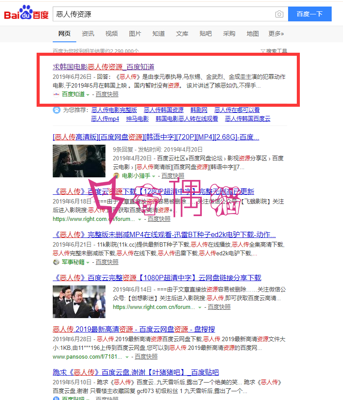Open the 贴吧 tab

(x=205, y=34)
